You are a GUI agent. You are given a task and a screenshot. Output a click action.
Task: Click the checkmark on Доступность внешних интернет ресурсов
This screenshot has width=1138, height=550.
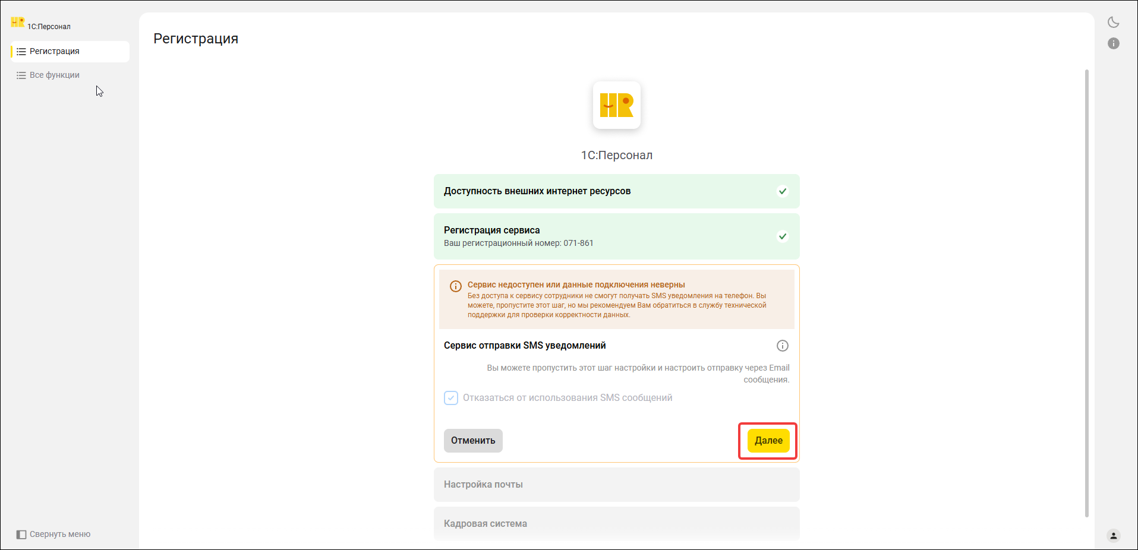coord(782,191)
